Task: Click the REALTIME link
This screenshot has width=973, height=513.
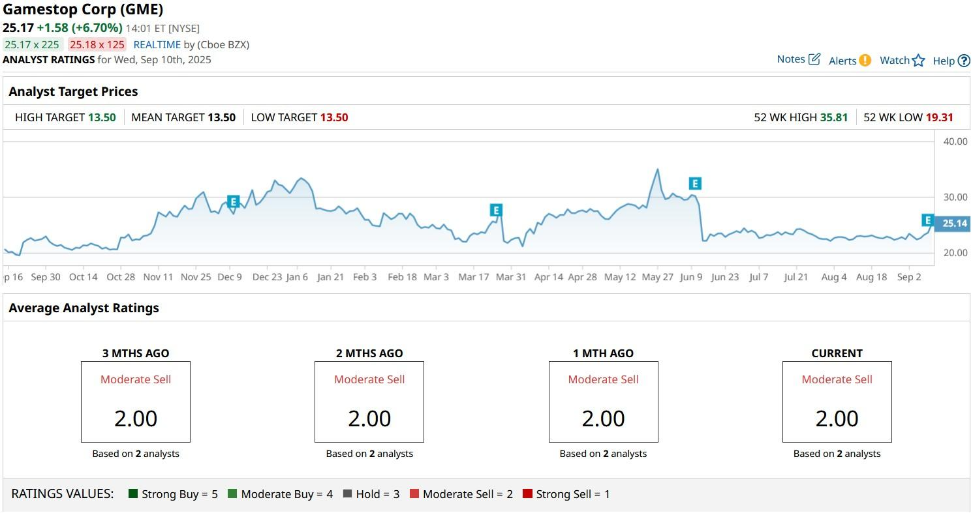Action: tap(157, 44)
